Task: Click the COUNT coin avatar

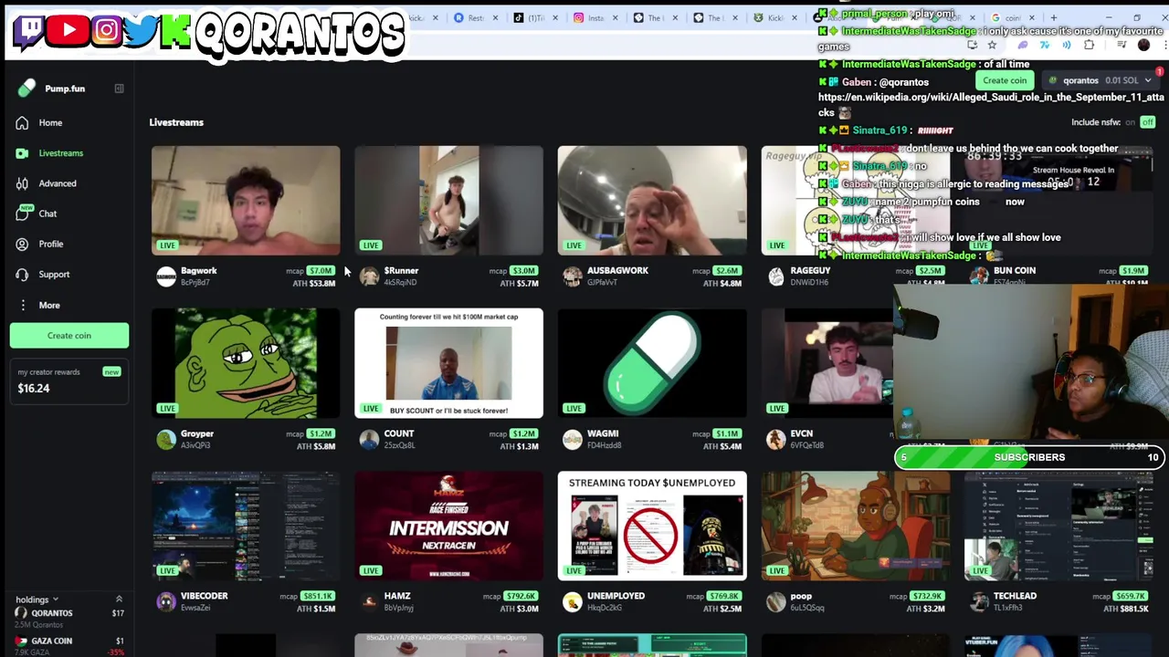Action: click(369, 439)
